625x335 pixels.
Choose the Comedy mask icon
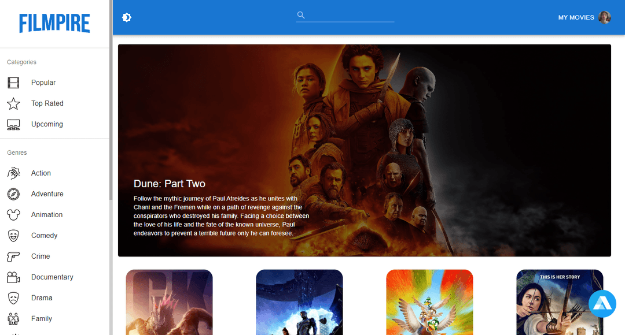pos(13,236)
